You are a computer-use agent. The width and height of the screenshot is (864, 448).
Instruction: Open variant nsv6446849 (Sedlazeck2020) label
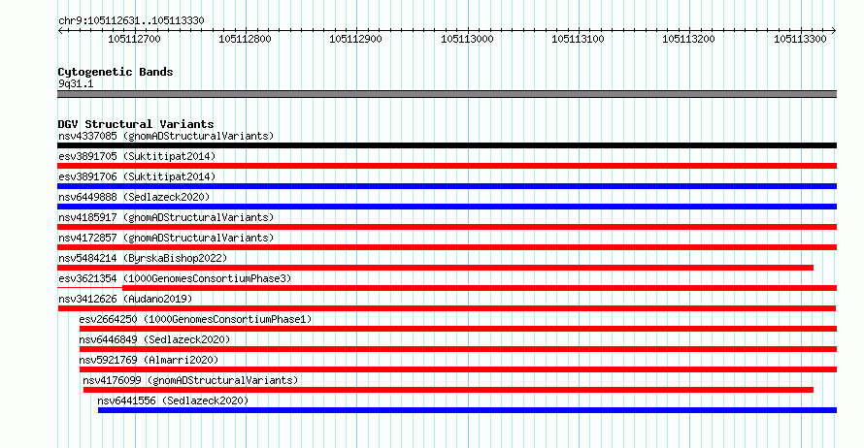[154, 339]
